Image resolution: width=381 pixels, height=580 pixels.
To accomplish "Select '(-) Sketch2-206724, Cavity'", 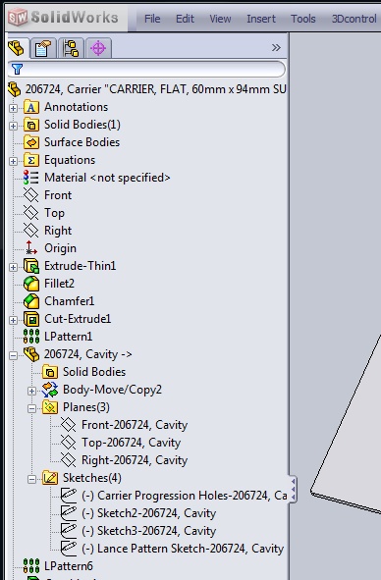I will click(148, 513).
